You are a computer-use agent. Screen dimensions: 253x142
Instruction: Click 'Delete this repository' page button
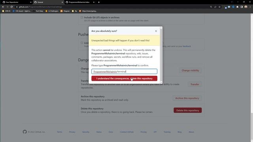click(187, 110)
